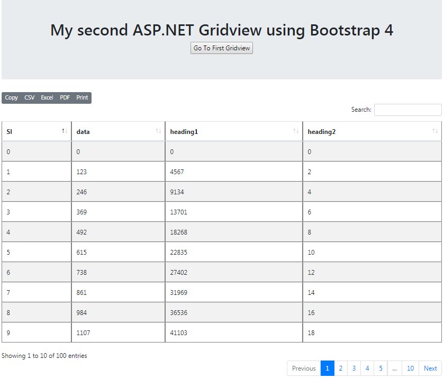Select page 1 in pagination
This screenshot has height=378, width=444.
tap(328, 368)
